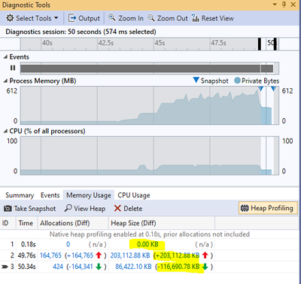Viewport: 301px width, 284px height.
Task: Collapse the Events section
Action: point(5,57)
